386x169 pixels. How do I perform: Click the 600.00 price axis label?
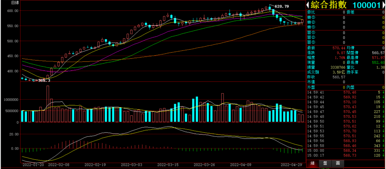[x=13, y=11]
